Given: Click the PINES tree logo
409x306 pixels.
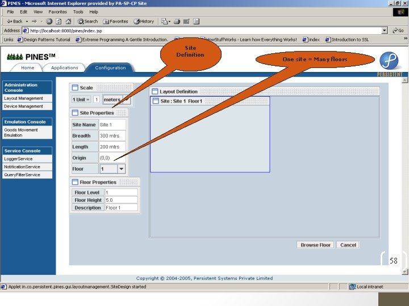Looking at the screenshot, I should (15, 57).
